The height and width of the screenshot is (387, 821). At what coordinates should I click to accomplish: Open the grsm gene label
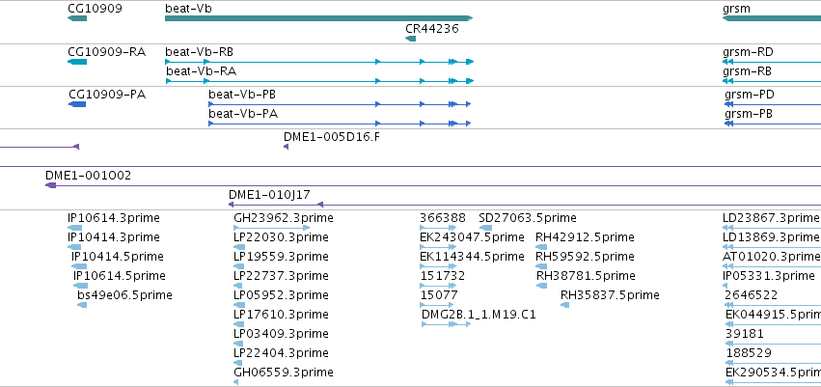tap(736, 9)
